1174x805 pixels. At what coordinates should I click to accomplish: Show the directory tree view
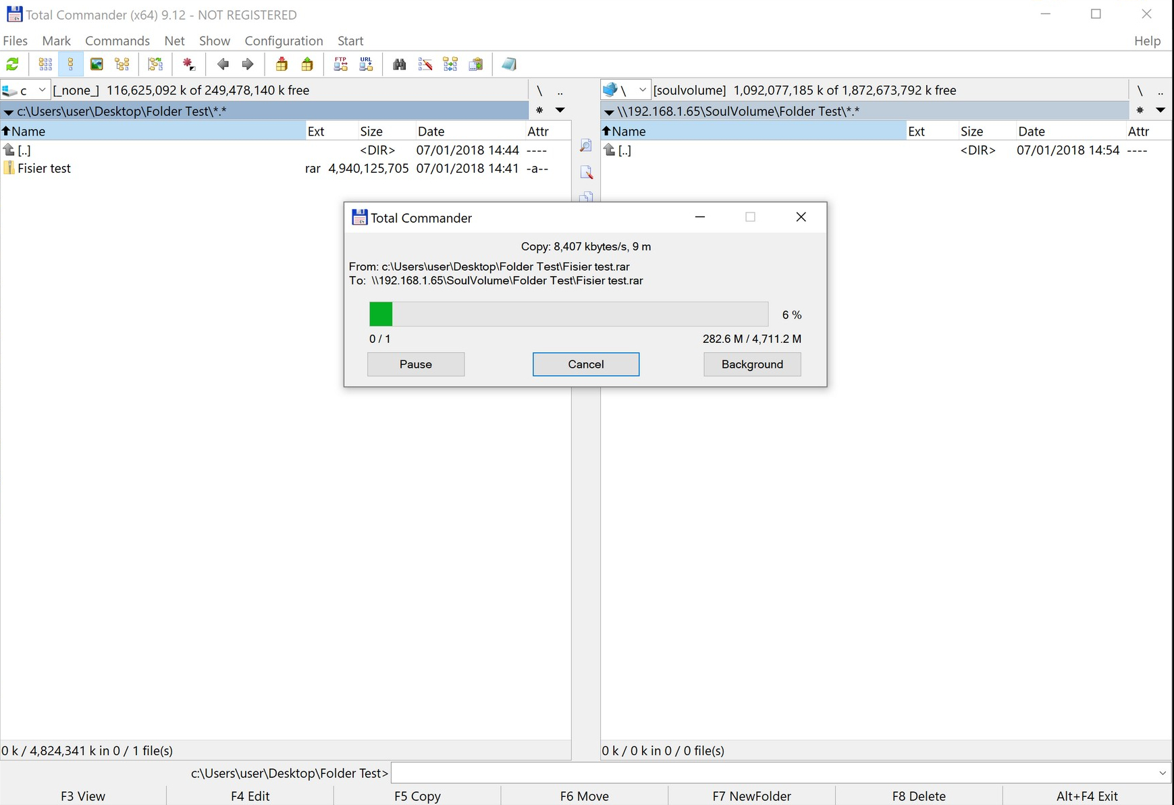pos(122,64)
